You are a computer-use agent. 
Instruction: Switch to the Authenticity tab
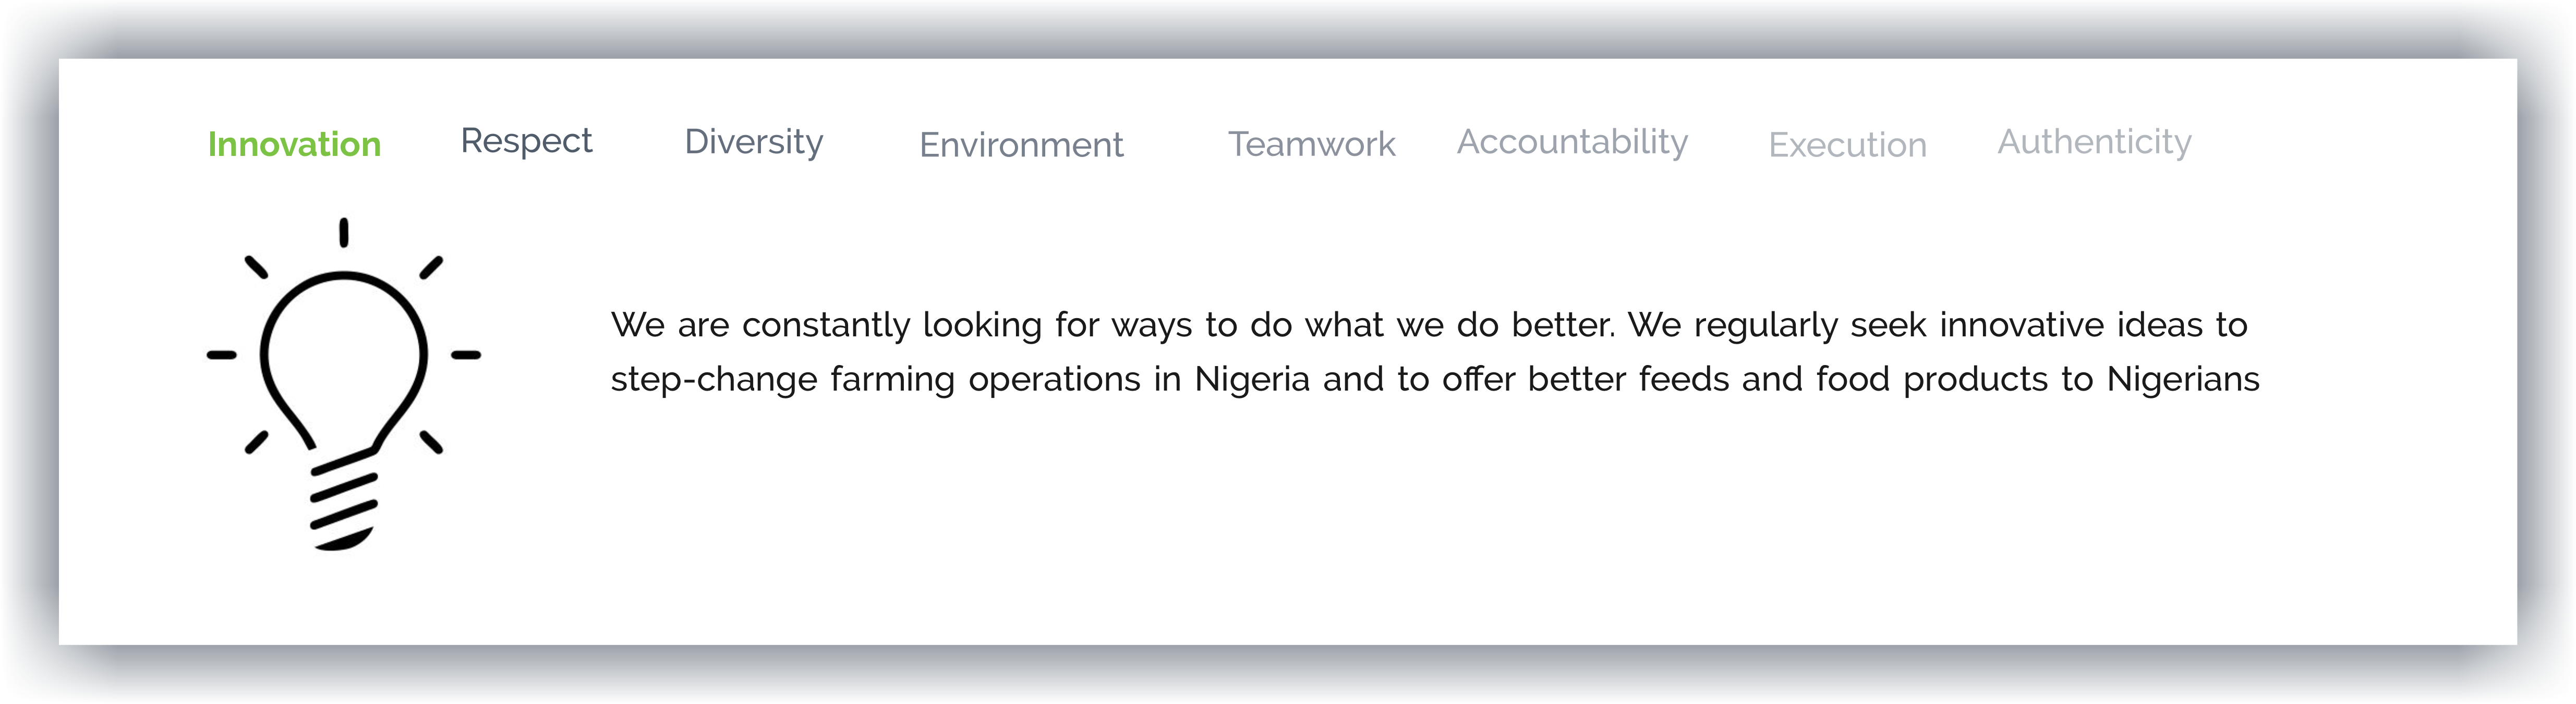2094,142
